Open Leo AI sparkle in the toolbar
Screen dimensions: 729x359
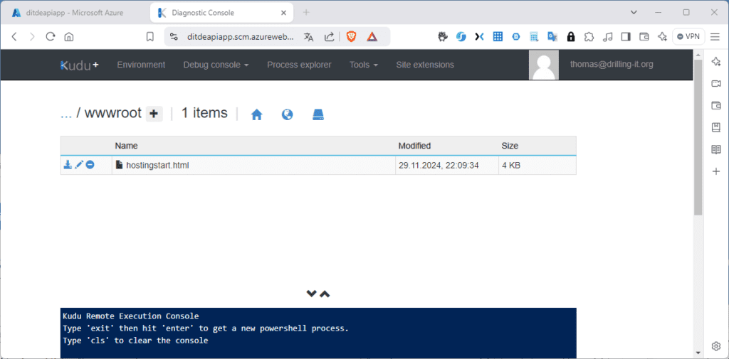663,37
